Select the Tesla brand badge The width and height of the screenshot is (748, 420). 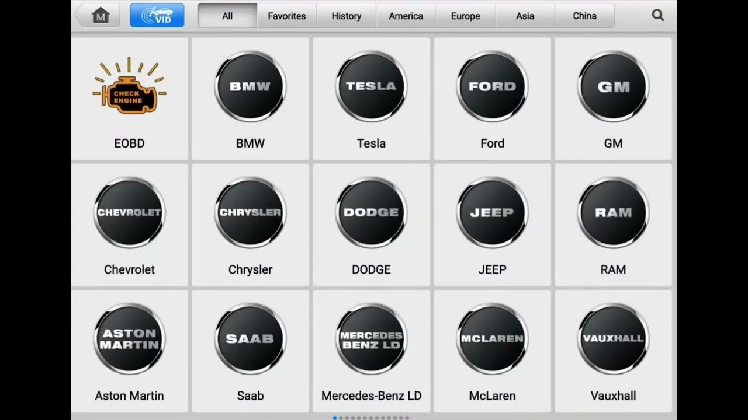(371, 86)
